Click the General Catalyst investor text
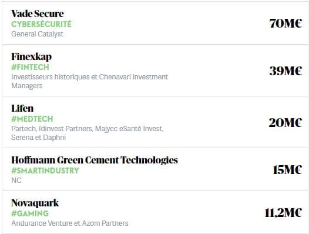 (x=37, y=34)
